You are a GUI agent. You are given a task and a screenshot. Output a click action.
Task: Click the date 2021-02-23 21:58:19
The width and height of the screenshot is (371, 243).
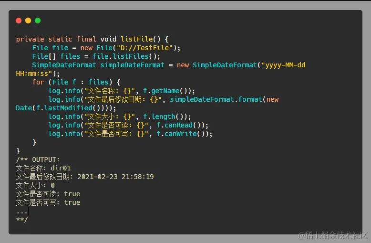pos(115,177)
